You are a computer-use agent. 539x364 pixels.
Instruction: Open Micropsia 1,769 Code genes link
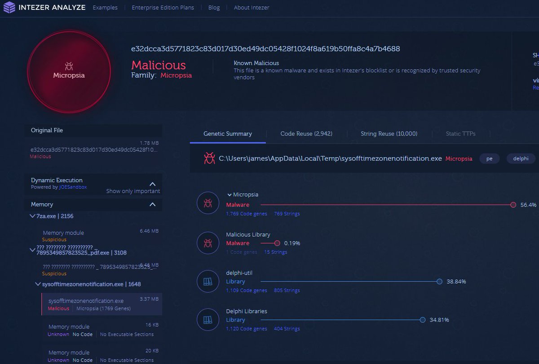tap(247, 214)
